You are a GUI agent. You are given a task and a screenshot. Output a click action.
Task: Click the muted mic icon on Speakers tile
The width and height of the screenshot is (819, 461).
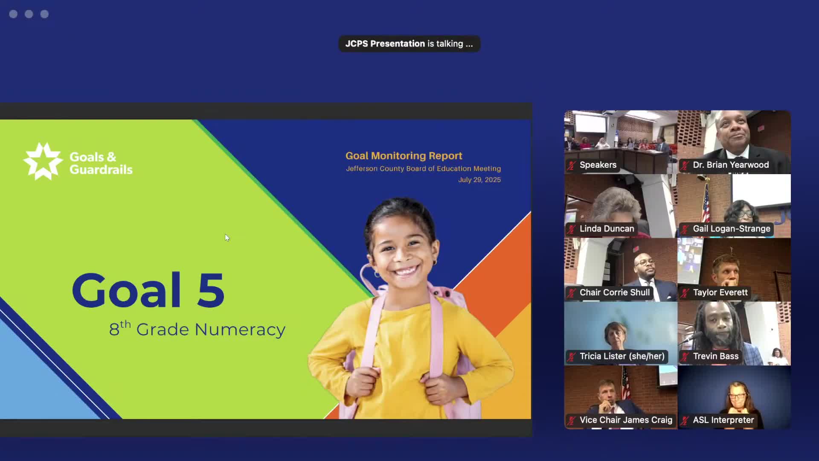click(x=571, y=165)
